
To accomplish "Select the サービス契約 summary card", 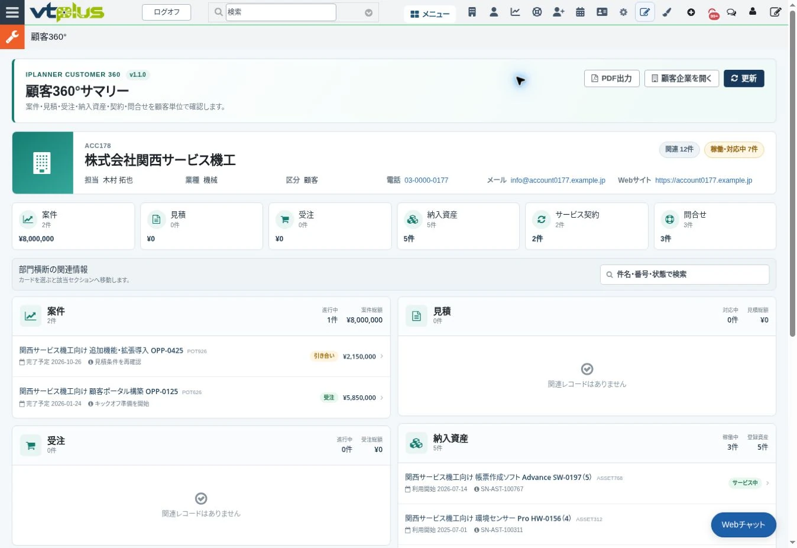I will tap(587, 226).
